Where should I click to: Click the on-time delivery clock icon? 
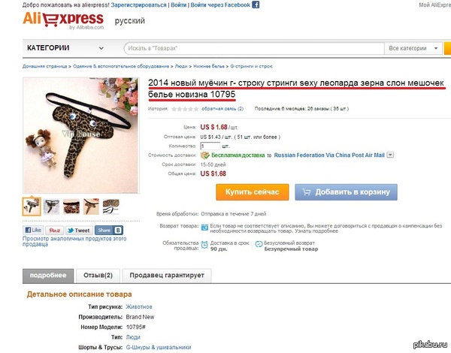pyautogui.click(x=204, y=245)
